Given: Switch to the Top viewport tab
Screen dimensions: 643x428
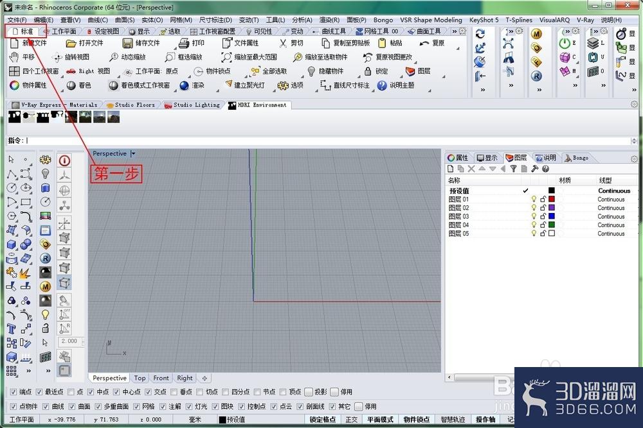Looking at the screenshot, I should pyautogui.click(x=140, y=378).
